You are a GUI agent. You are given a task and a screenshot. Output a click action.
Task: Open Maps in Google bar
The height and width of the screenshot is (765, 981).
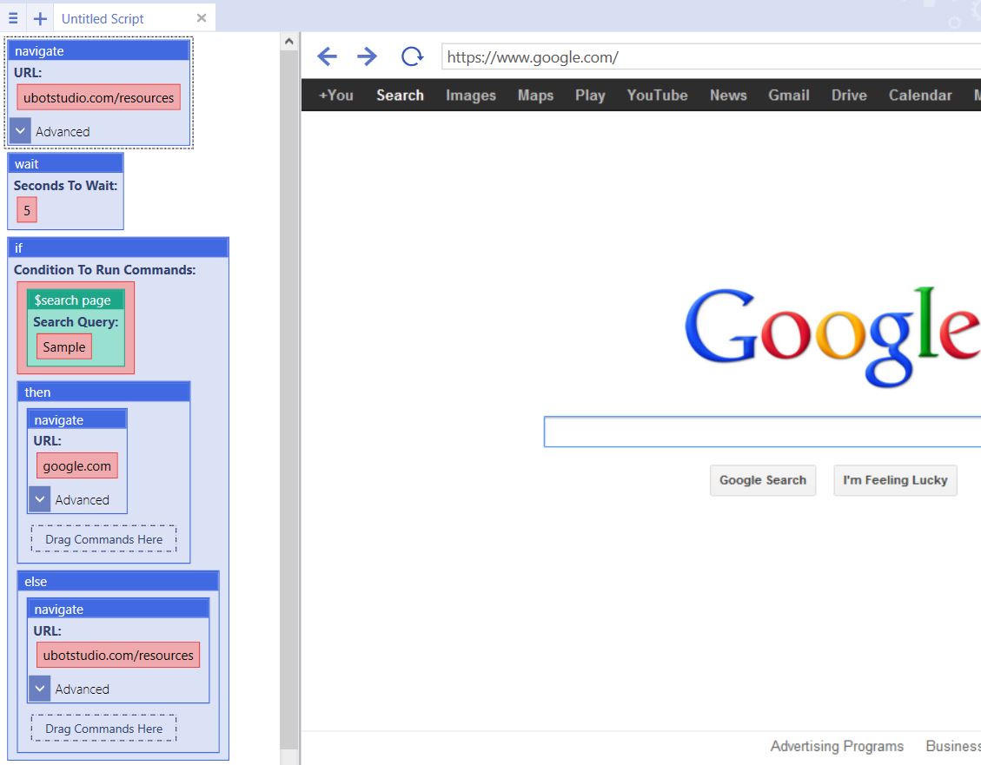coord(535,95)
